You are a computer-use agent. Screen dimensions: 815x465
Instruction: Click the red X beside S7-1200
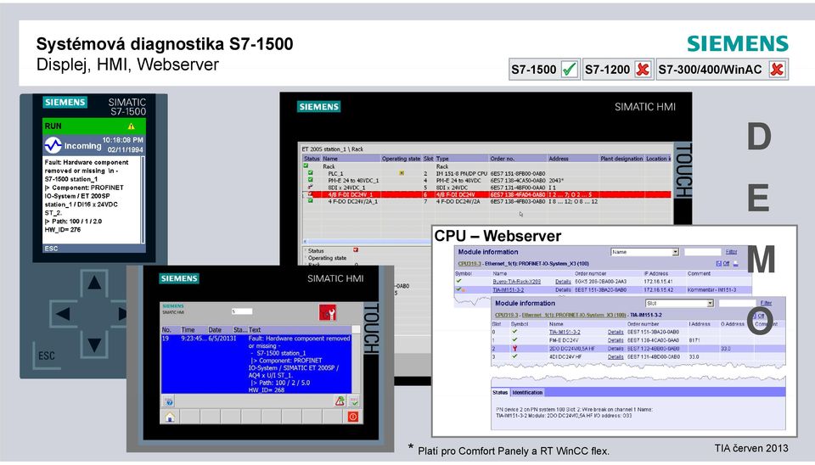click(x=643, y=69)
